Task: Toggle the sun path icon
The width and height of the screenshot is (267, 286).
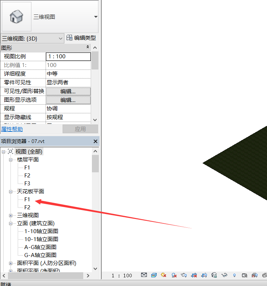Action: pos(164,276)
